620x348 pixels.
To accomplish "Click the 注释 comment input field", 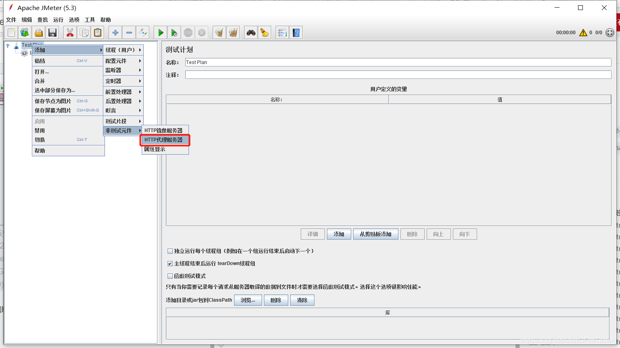I will pos(398,75).
